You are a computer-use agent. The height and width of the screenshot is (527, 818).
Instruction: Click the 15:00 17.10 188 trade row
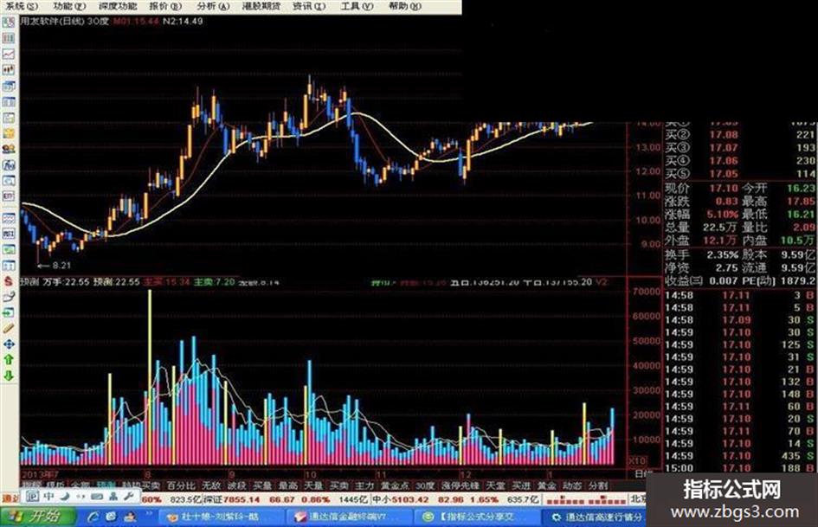pyautogui.click(x=740, y=467)
